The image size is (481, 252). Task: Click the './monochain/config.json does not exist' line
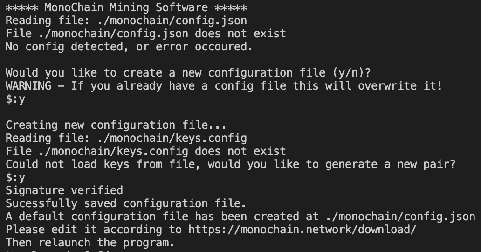pos(146,34)
